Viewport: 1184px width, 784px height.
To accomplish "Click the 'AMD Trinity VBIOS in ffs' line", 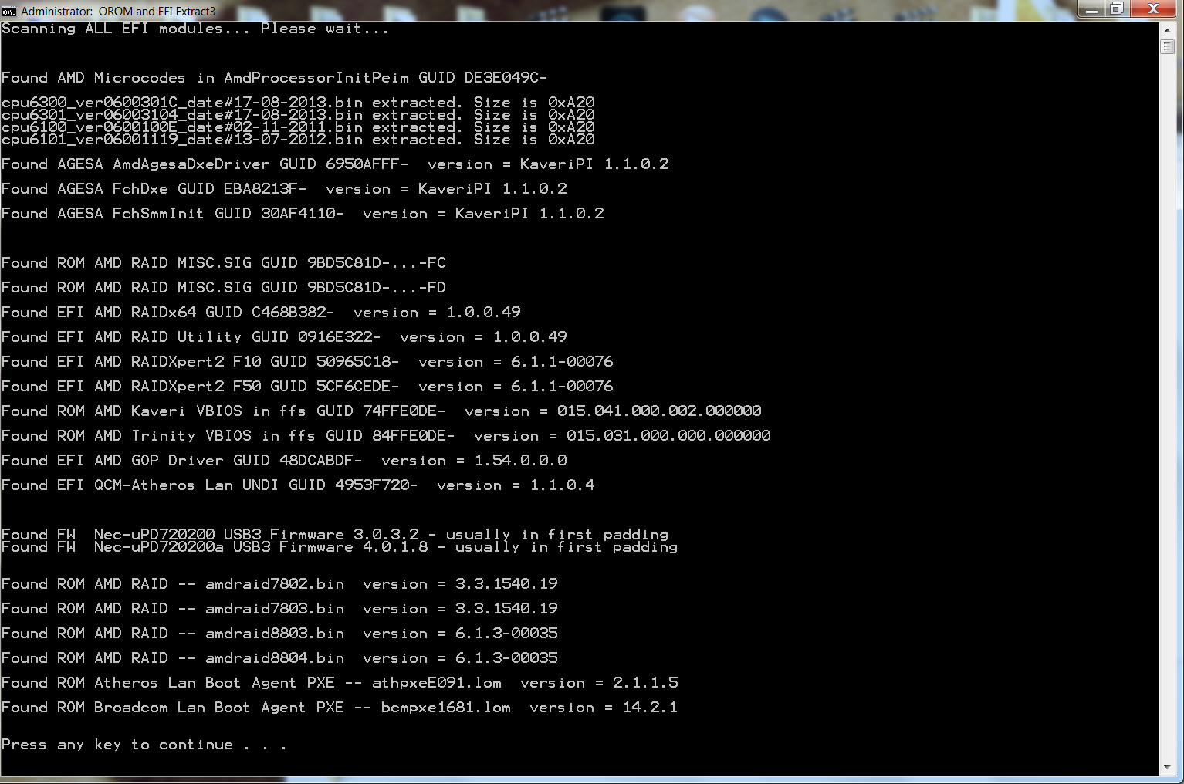I will [386, 436].
